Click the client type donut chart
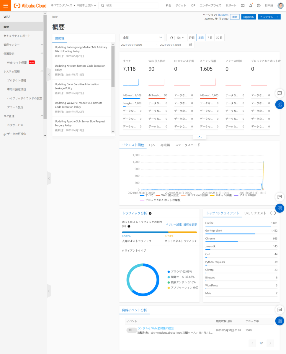Viewport: 286px width, 354px height. coord(143,280)
